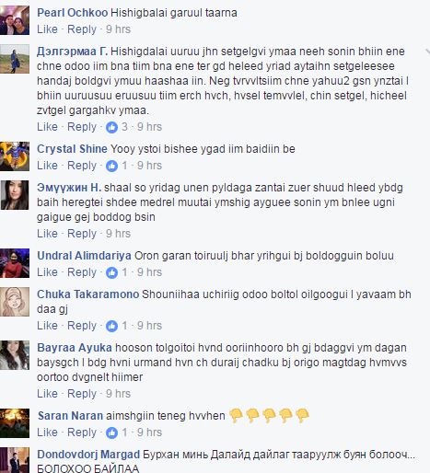
Task: Open Undral Alimdariya's profile name link
Action: pos(84,256)
